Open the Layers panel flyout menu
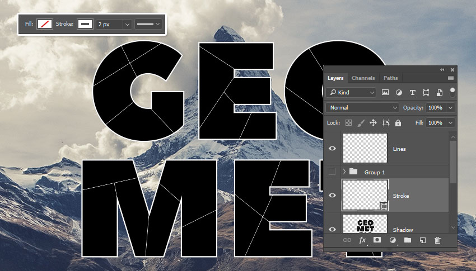Screen dimensions: 476x271 tap(450, 78)
